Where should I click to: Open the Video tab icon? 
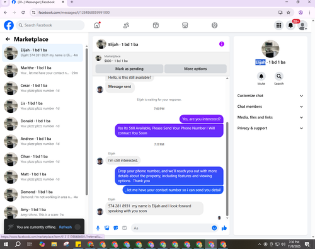pyautogui.click(x=156, y=25)
